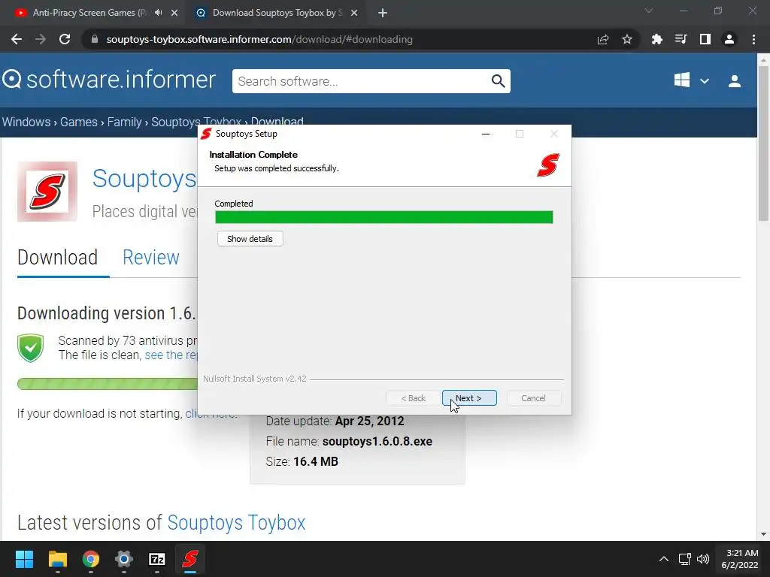Go back in Chrome
Viewport: 770px width, 577px height.
tap(17, 39)
